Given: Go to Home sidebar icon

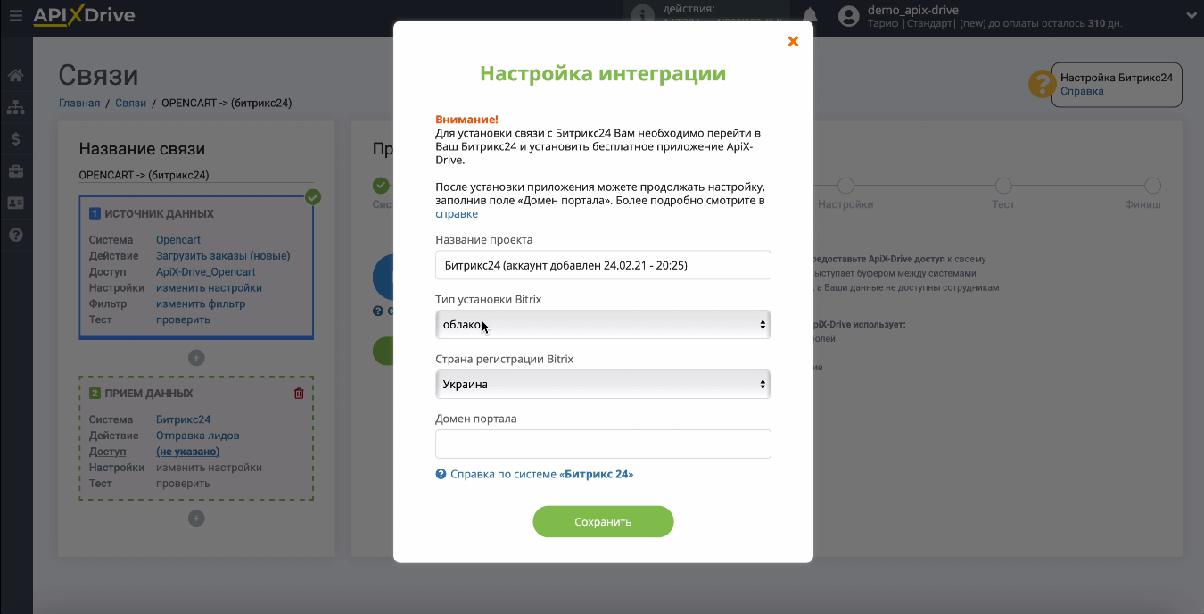Looking at the screenshot, I should coord(15,75).
